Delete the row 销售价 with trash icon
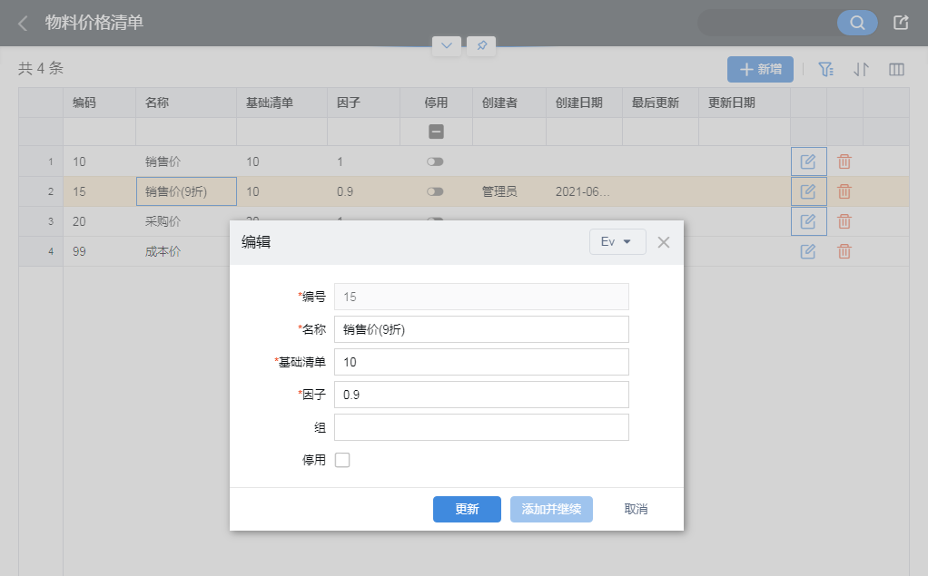This screenshot has height=576, width=928. click(x=844, y=161)
